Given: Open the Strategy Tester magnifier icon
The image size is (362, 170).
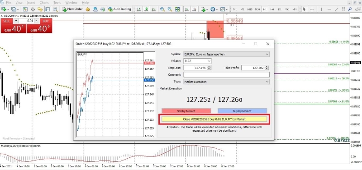Looking at the screenshot, I should pos(55,9).
